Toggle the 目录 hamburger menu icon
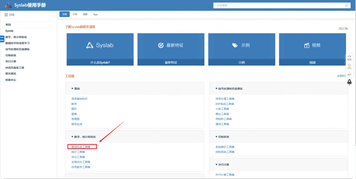 click(x=6, y=15)
